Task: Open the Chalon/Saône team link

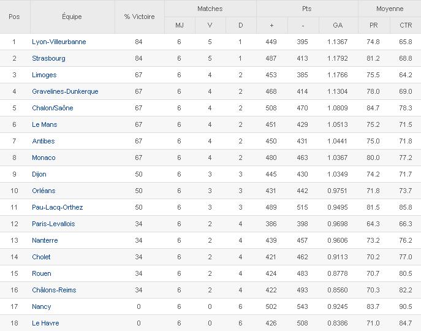Action: tap(53, 108)
